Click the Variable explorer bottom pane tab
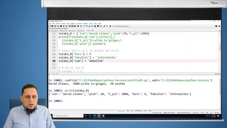Viewport: 227px width, 128px height. click(138, 111)
